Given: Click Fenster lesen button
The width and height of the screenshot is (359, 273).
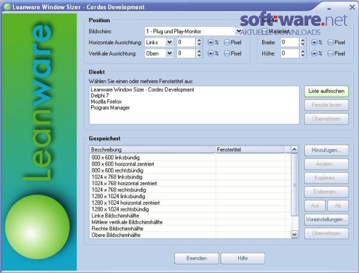Looking at the screenshot, I should 327,105.
